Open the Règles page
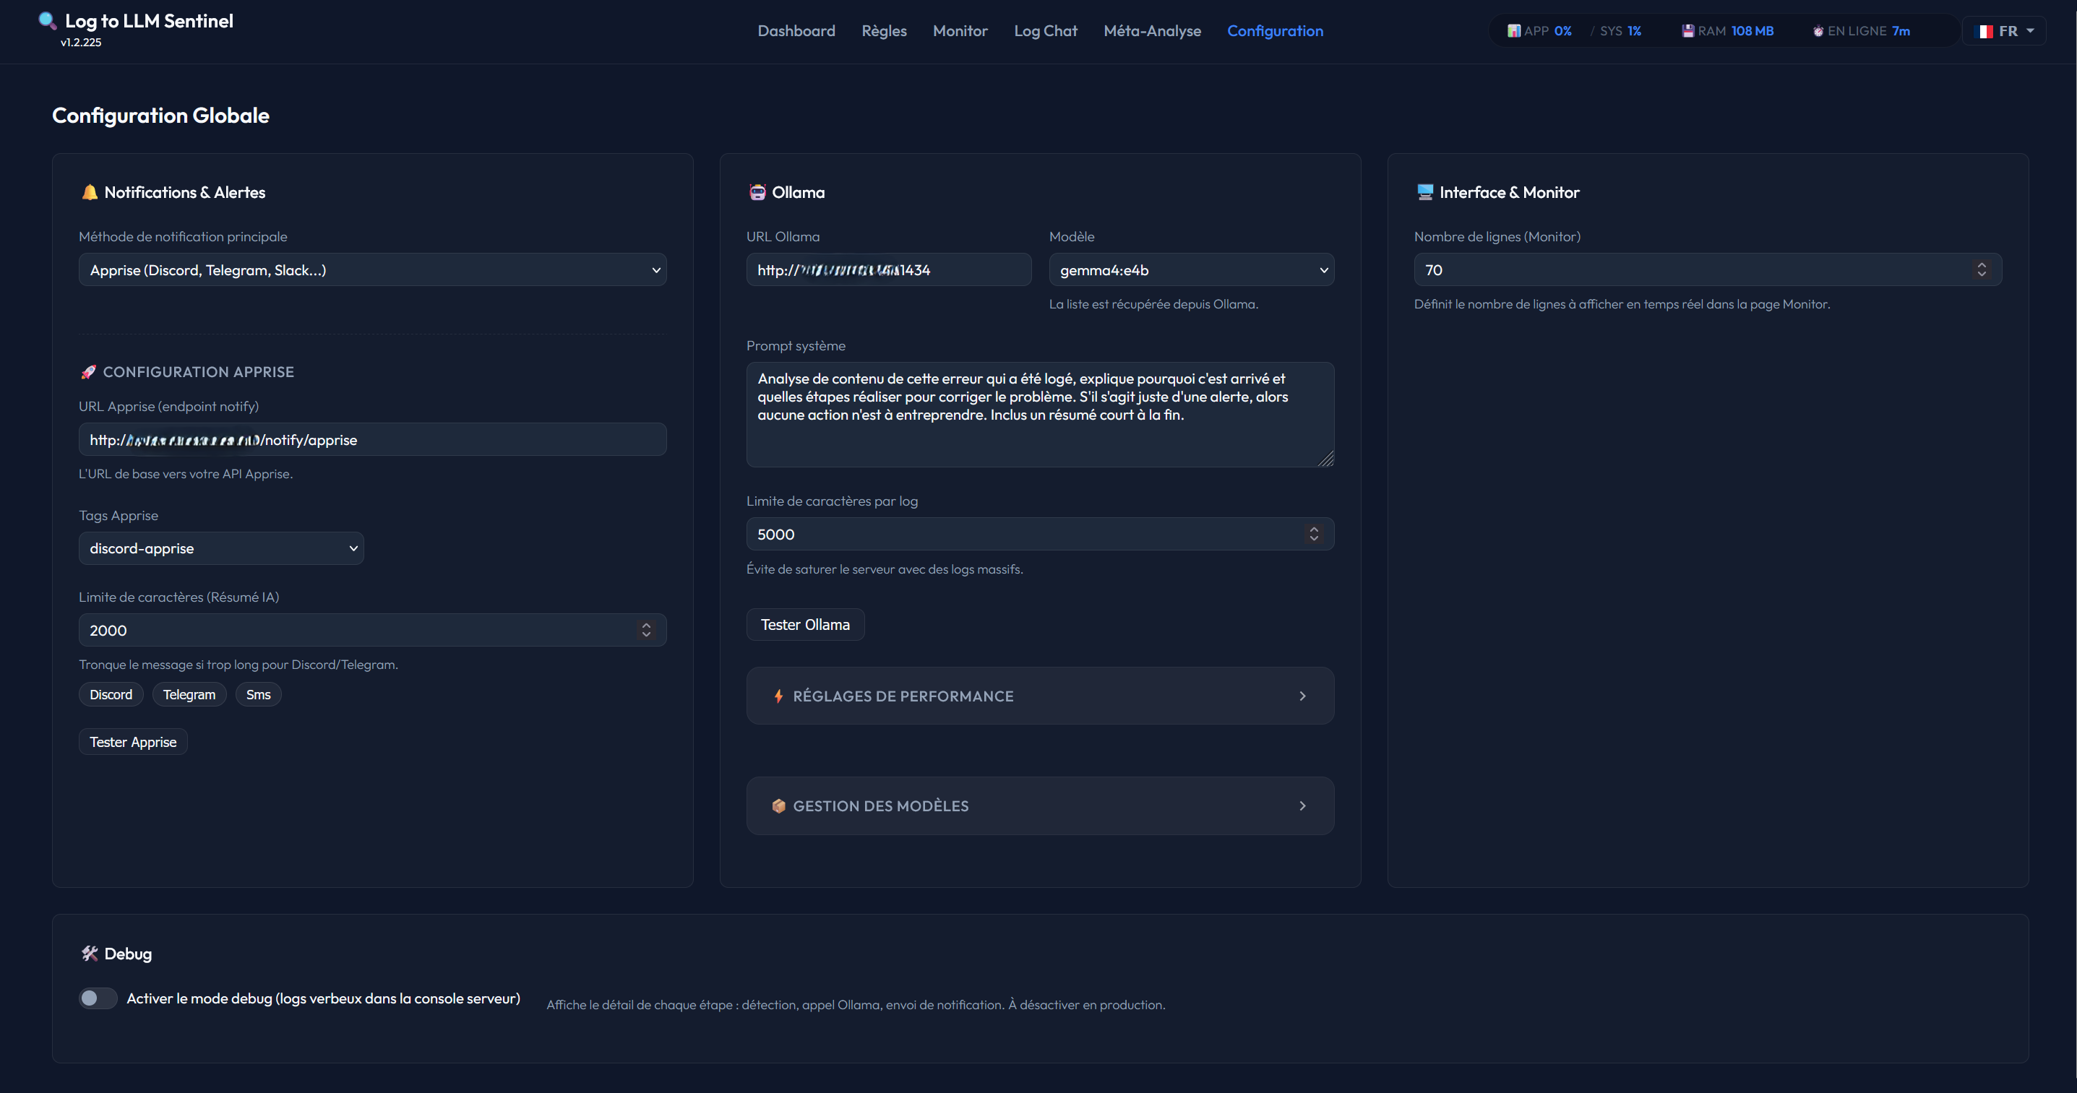This screenshot has height=1093, width=2077. (x=884, y=30)
